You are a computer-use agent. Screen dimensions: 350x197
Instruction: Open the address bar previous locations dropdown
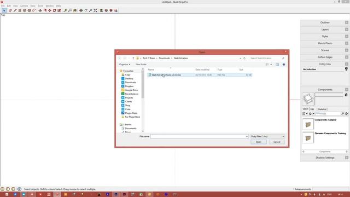241,58
